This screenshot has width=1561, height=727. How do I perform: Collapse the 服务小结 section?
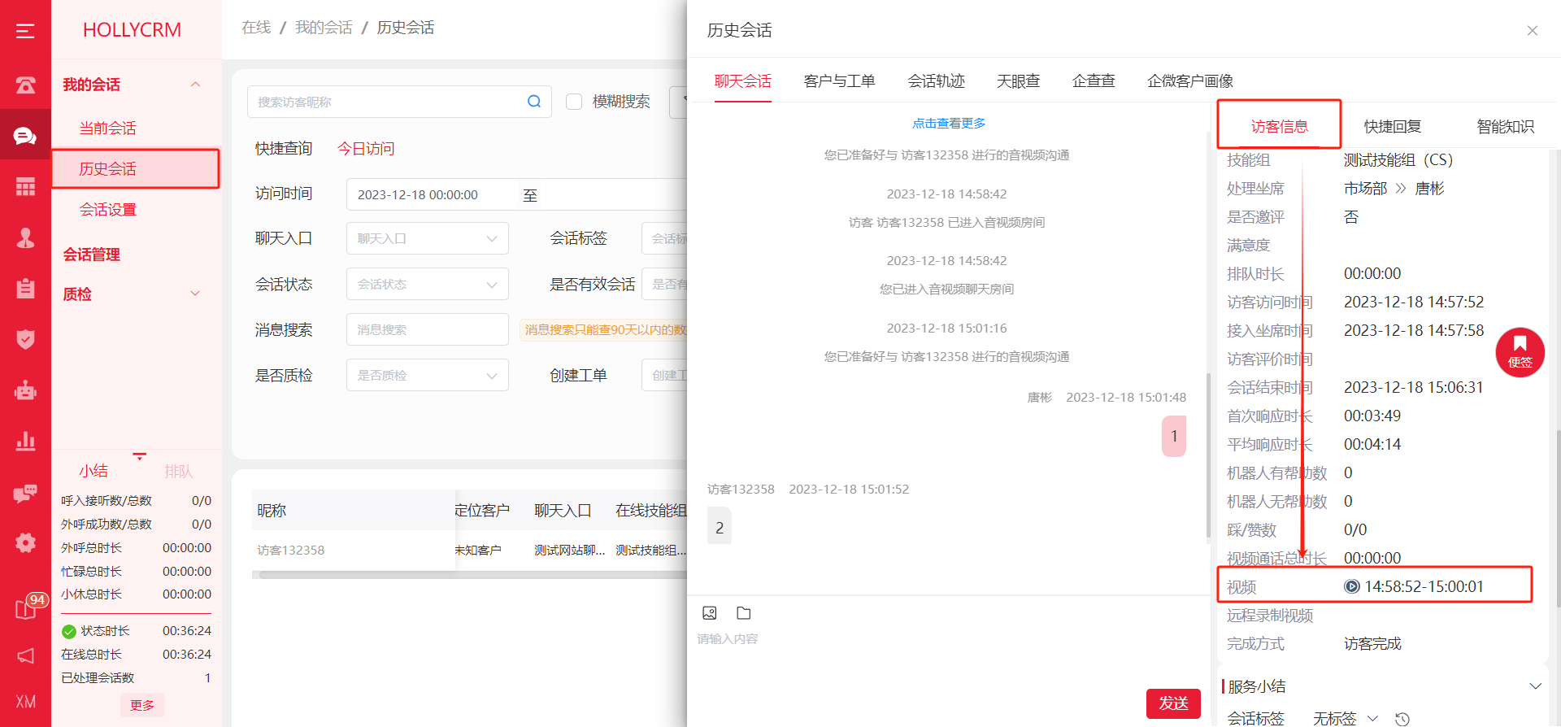(1535, 686)
